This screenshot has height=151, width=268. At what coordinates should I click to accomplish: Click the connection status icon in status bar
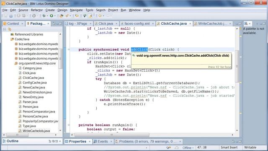tap(168, 148)
